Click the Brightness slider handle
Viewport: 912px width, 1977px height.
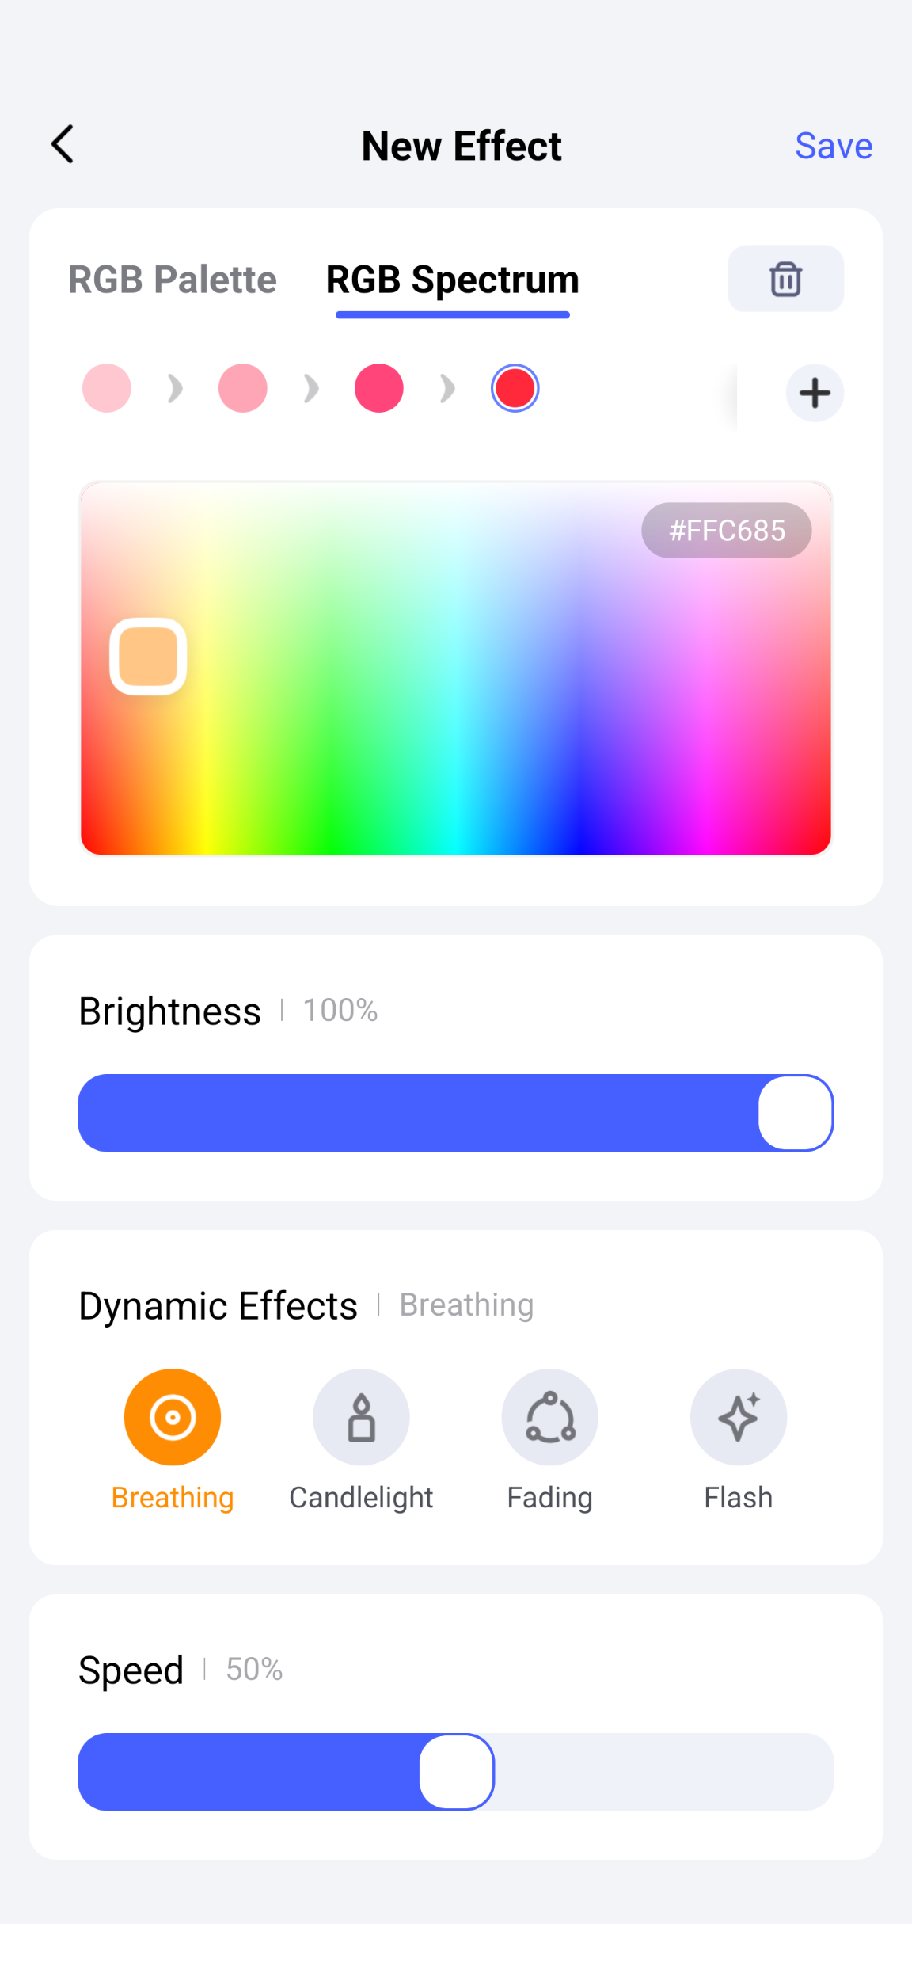(x=795, y=1113)
